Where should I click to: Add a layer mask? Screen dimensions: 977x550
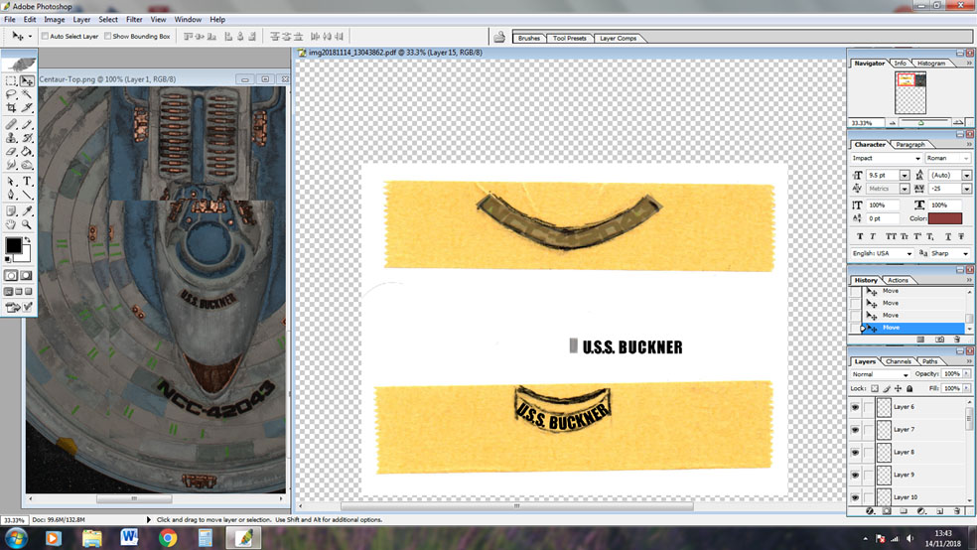tap(887, 511)
